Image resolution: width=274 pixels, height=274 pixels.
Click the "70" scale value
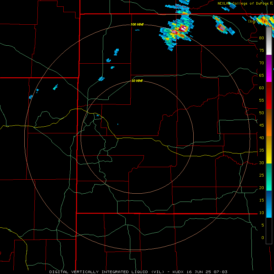(x=262, y=63)
